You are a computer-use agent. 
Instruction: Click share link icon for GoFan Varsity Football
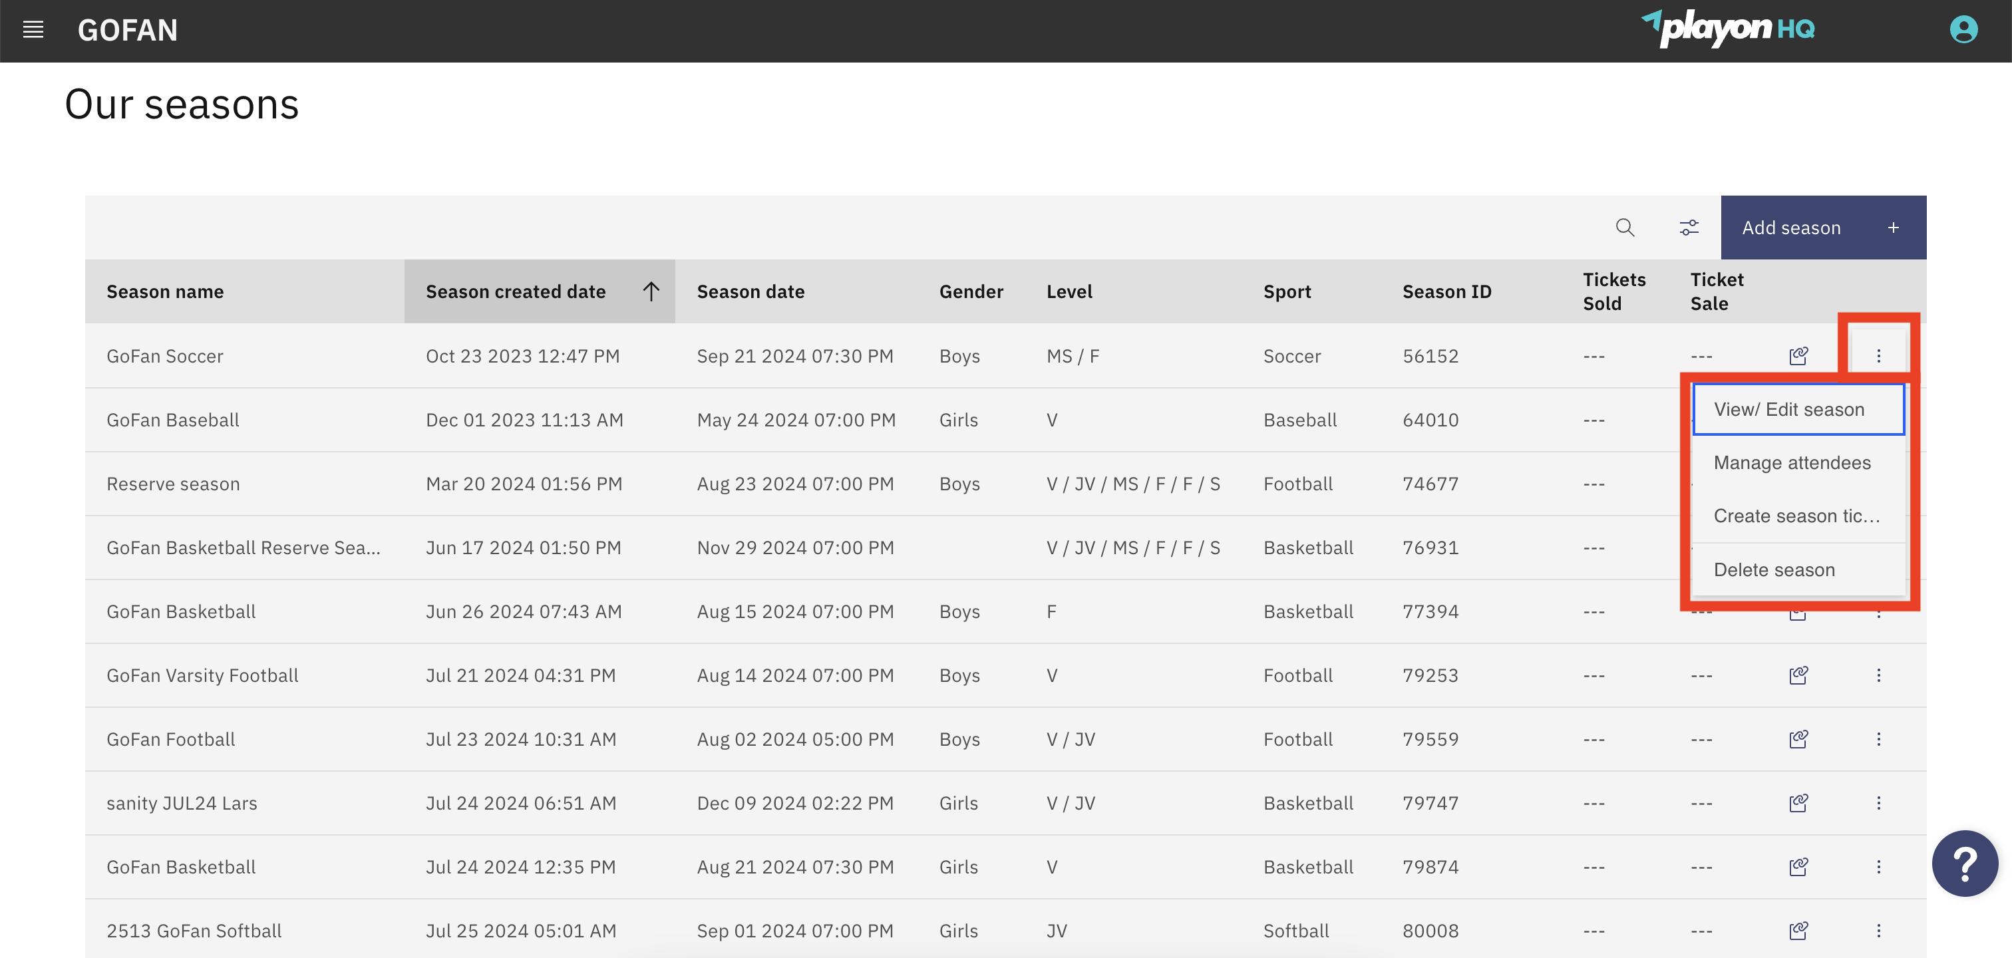[1798, 675]
